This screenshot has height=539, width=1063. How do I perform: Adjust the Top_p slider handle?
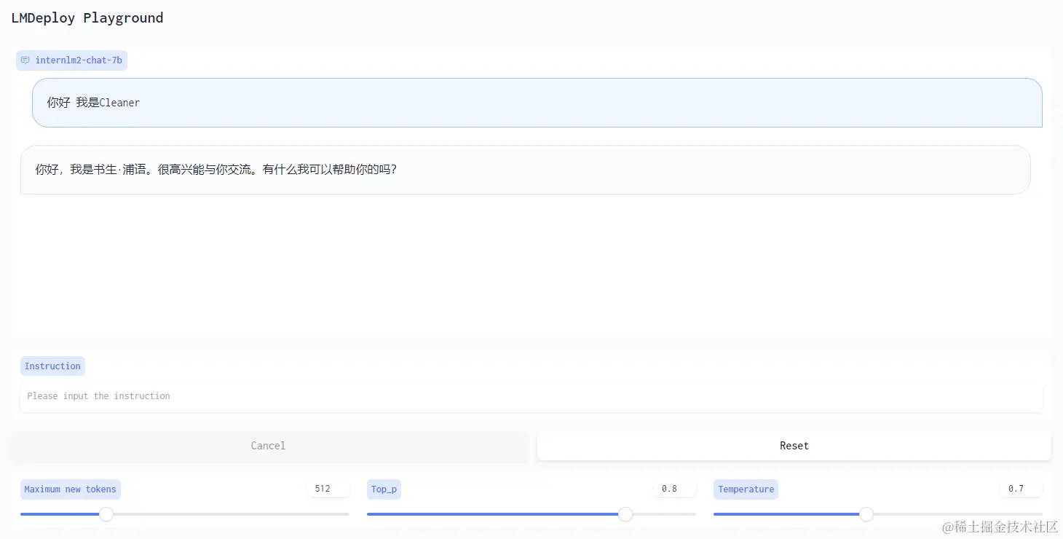click(x=625, y=514)
